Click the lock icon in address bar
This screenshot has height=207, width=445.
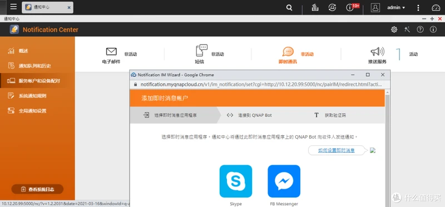[135, 85]
